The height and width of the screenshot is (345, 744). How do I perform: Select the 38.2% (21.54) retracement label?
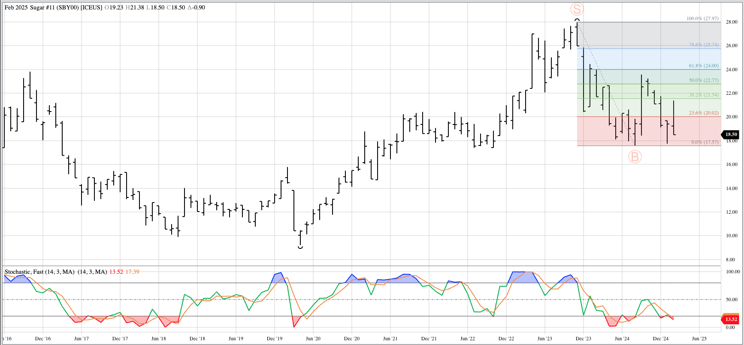[703, 95]
